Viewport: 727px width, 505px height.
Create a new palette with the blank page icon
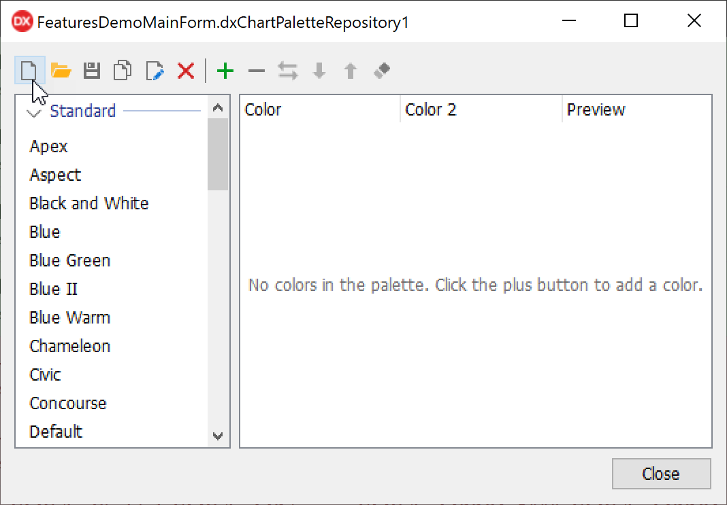29,70
